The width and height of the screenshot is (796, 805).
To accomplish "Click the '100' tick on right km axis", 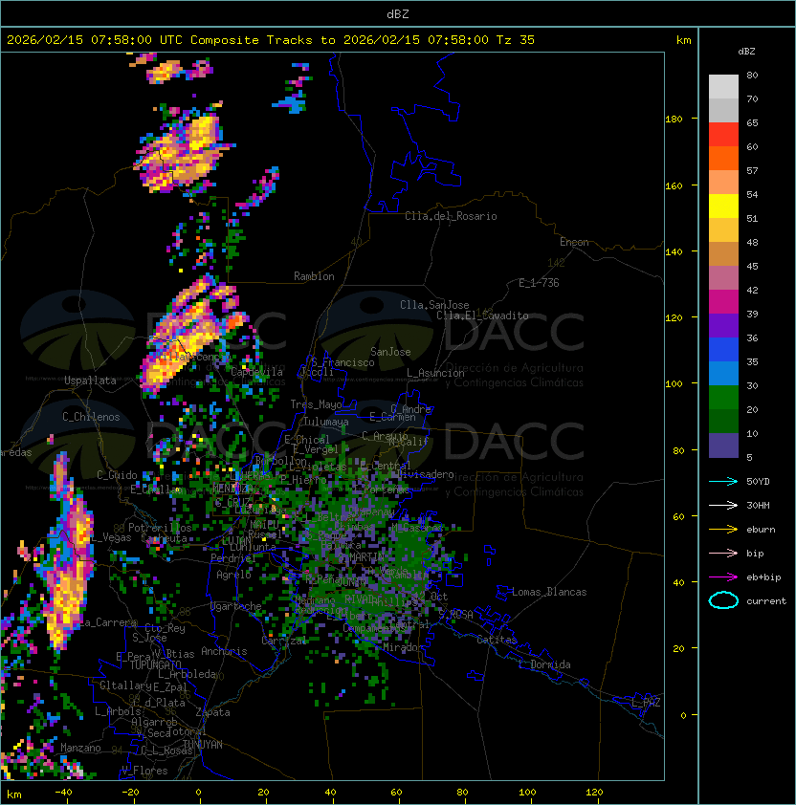I will [674, 383].
